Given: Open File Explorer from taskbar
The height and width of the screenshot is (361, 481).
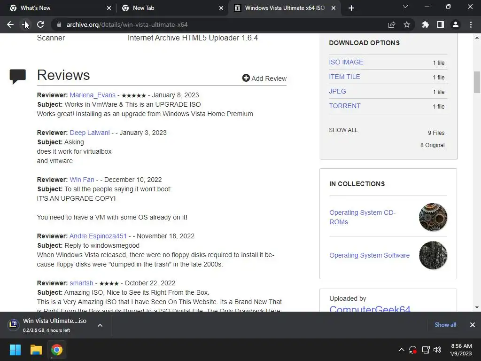Looking at the screenshot, I should click(x=36, y=350).
